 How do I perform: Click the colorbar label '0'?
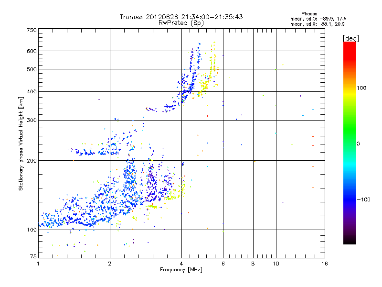[x=358, y=144]
